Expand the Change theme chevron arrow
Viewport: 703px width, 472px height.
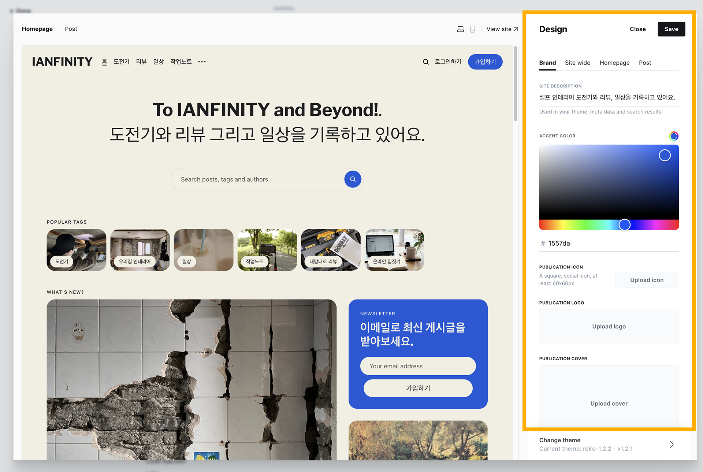pyautogui.click(x=672, y=445)
